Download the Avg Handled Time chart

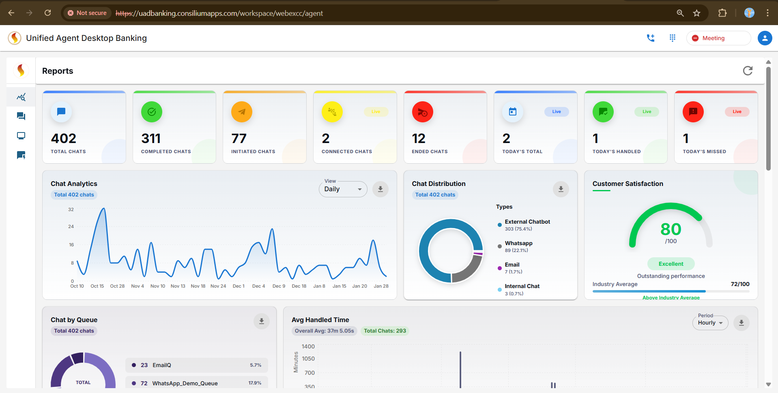(741, 323)
